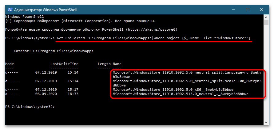274x130 pixels.
Task: Select the 11910.1002.513.0_neutral WindowsStore entry
Action: 180,94
